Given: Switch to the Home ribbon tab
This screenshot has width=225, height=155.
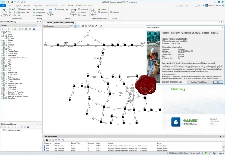Looking at the screenshot, I should point(10,6).
